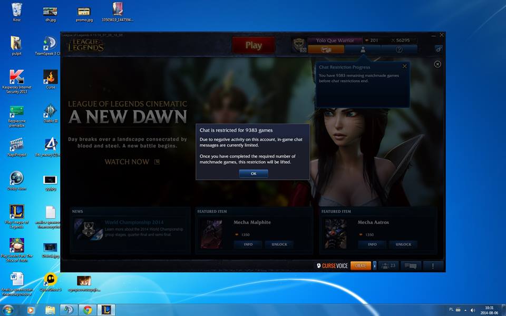Open the Recycle Bin Kosz desktop icon
Viewport: 506px width, 316px height.
[17, 12]
